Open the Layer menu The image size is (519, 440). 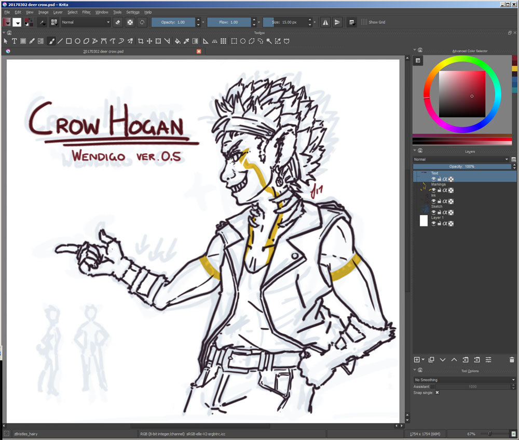(x=58, y=12)
